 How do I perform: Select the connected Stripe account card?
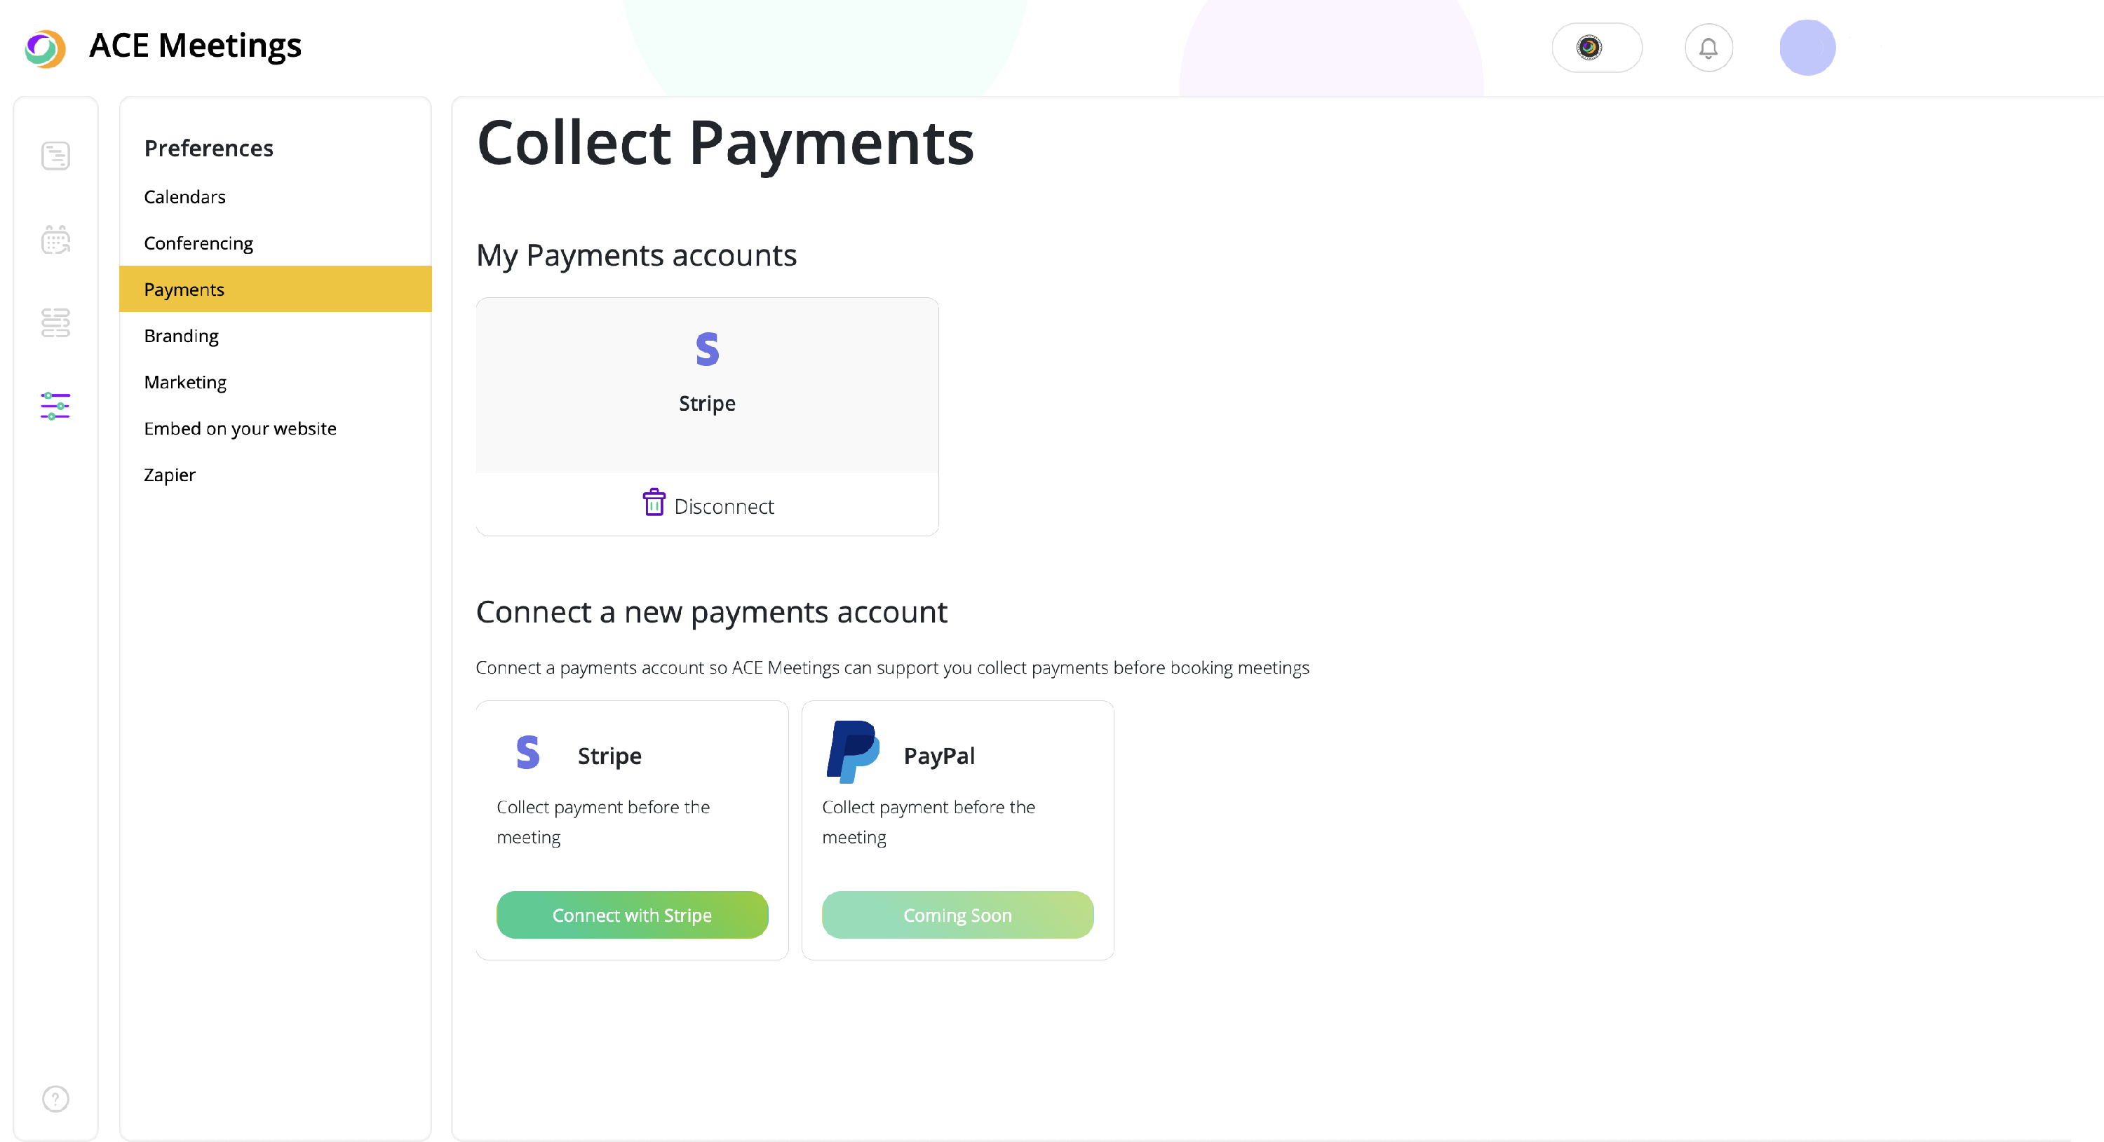coord(706,386)
